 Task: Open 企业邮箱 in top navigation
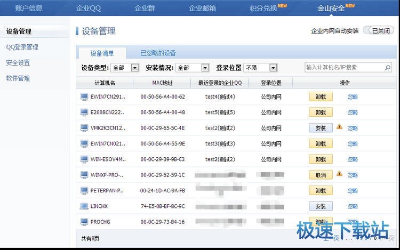[x=202, y=8]
